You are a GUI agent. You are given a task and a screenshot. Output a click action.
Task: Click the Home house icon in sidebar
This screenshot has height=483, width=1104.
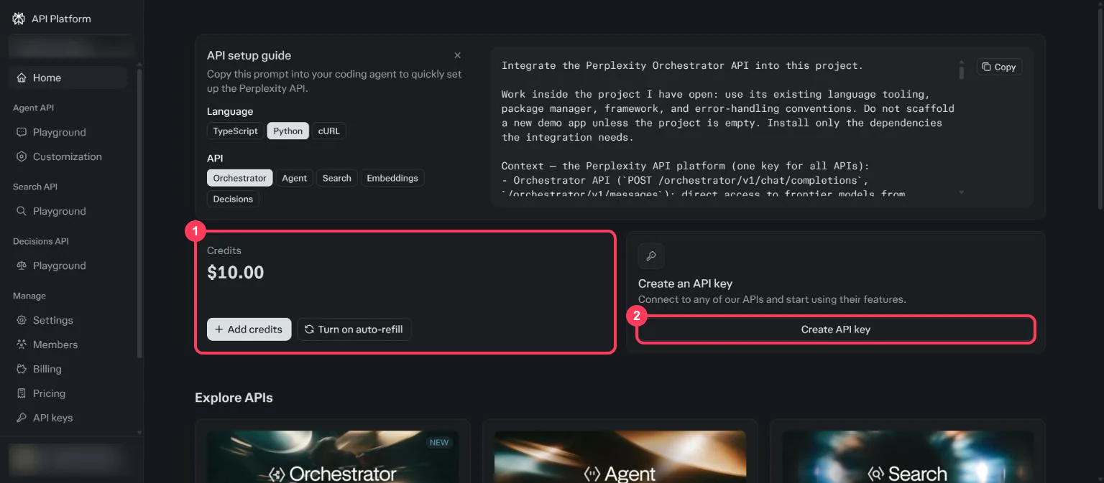tap(22, 78)
